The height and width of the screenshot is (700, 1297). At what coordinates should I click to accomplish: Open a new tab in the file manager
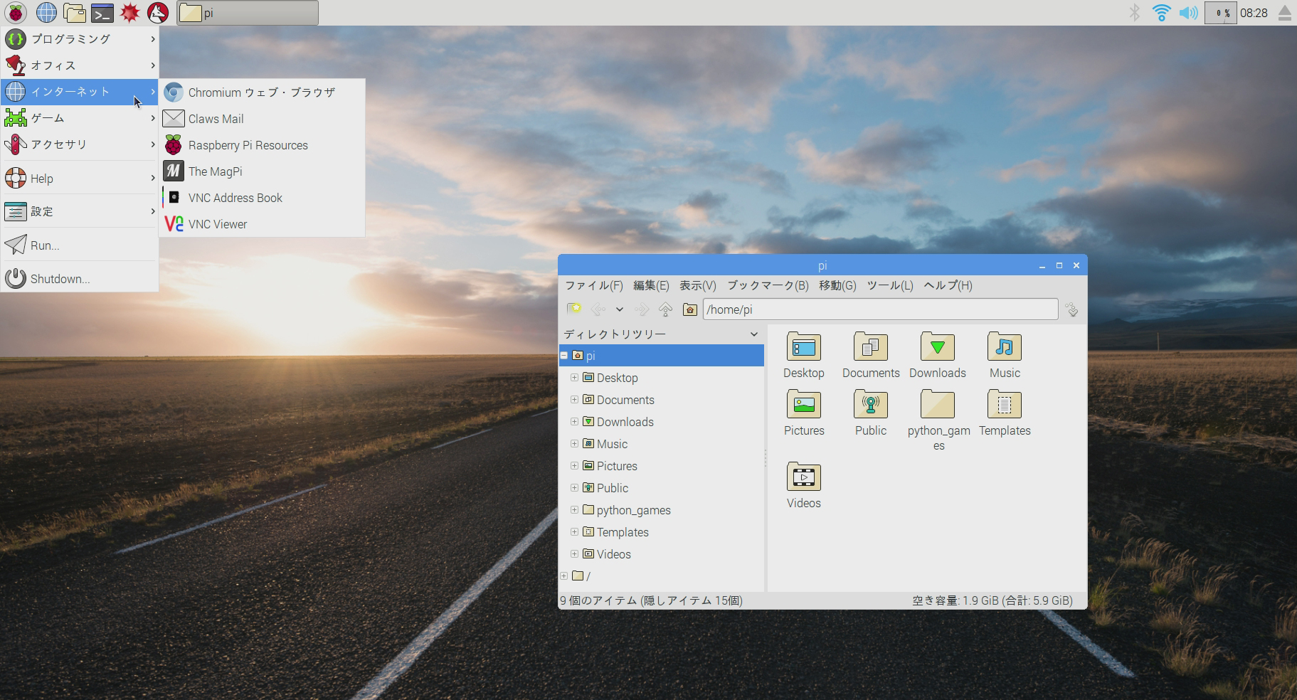(573, 309)
